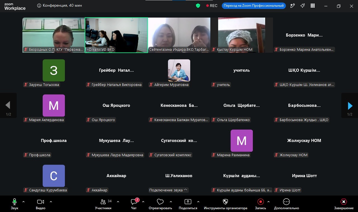
Task: Expand arrow beside Участники
Action: 118,201
